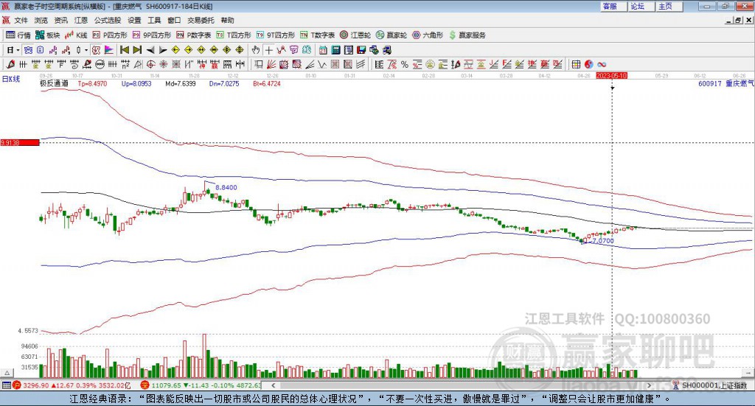Screen dimensions: 755x406
Task: Expand the candlestick style dropdown arrow
Action: pos(86,50)
